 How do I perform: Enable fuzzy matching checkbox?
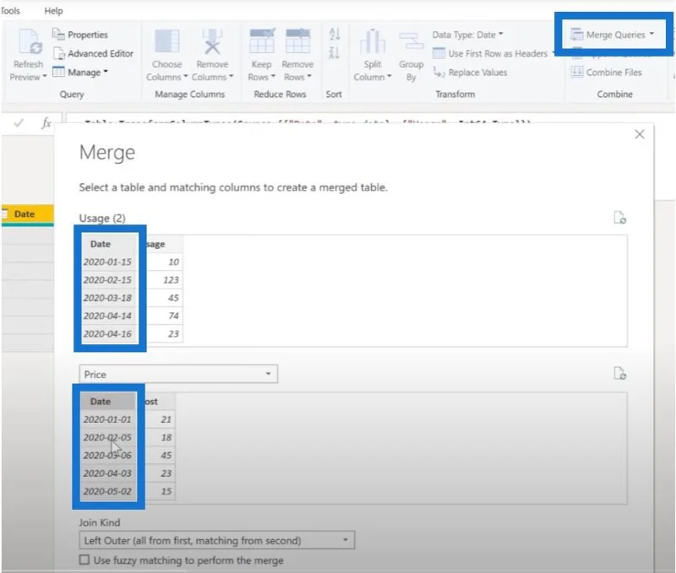point(84,559)
